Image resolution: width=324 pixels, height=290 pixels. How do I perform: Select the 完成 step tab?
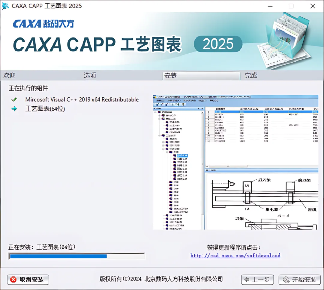(251, 75)
